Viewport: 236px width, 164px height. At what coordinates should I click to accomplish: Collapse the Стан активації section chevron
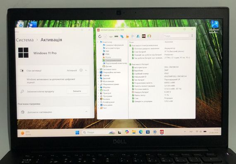point(86,70)
